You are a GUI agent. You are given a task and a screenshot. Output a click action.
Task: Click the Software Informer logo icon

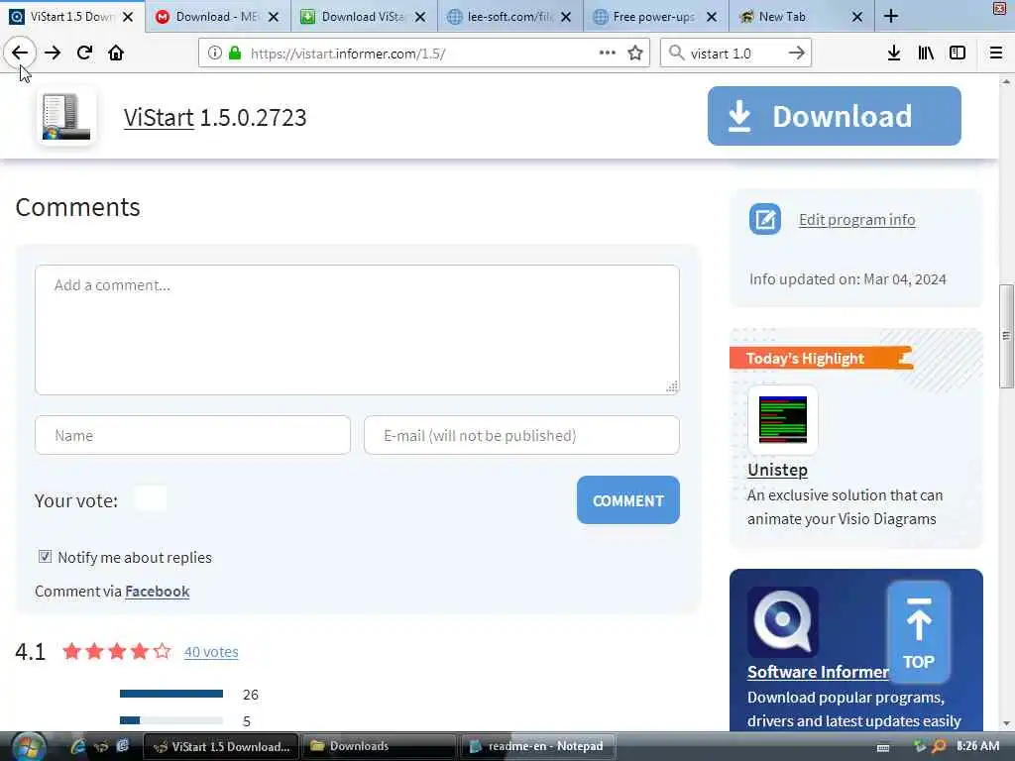coord(783,622)
